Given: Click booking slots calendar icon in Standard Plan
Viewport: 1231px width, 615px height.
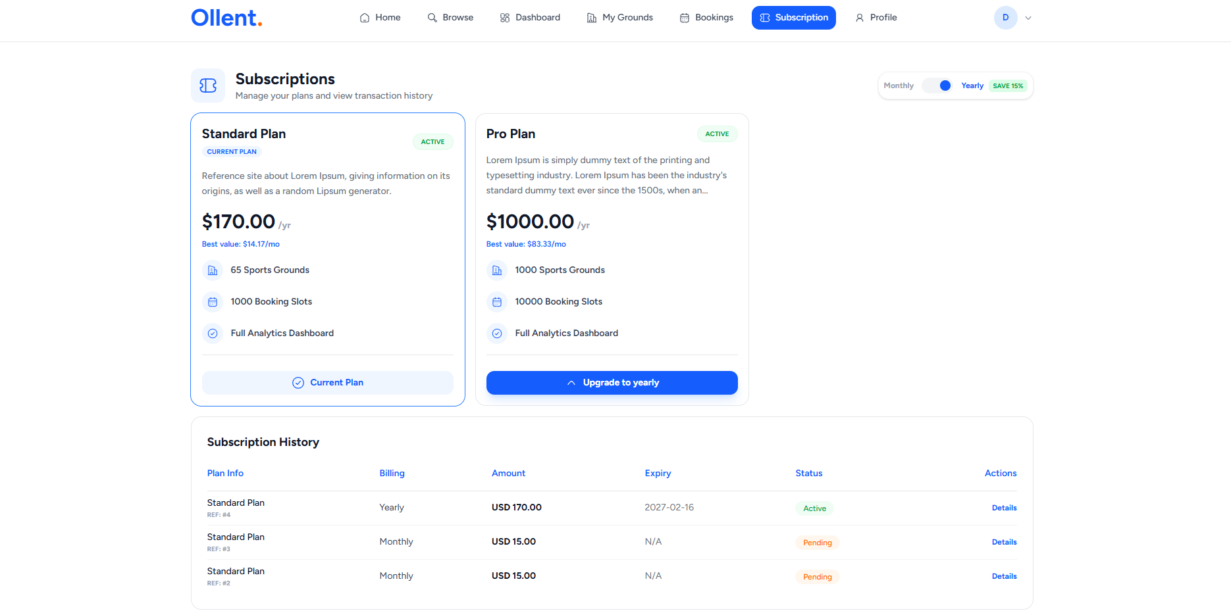Looking at the screenshot, I should coord(213,302).
